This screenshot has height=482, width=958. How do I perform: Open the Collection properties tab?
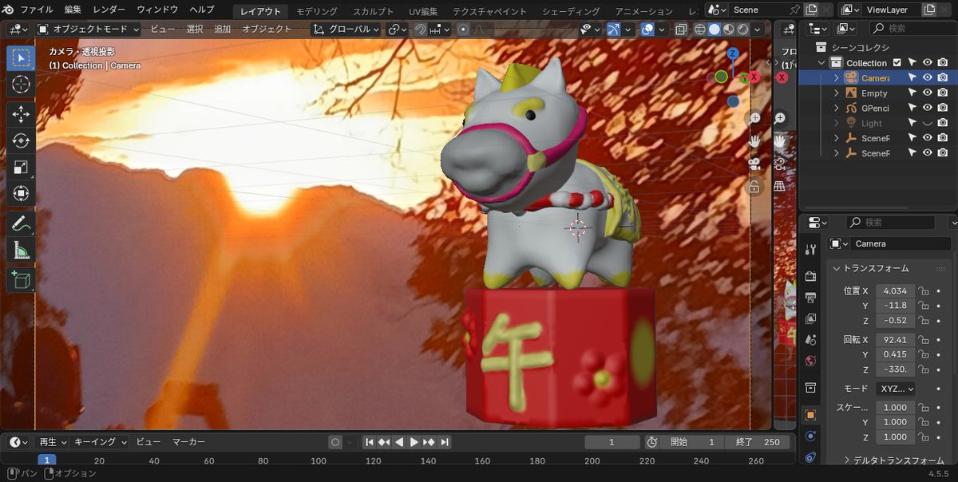(810, 388)
